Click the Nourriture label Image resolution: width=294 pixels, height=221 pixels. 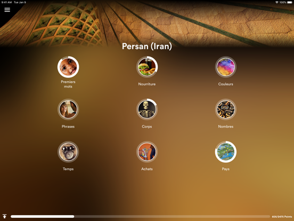(x=147, y=84)
